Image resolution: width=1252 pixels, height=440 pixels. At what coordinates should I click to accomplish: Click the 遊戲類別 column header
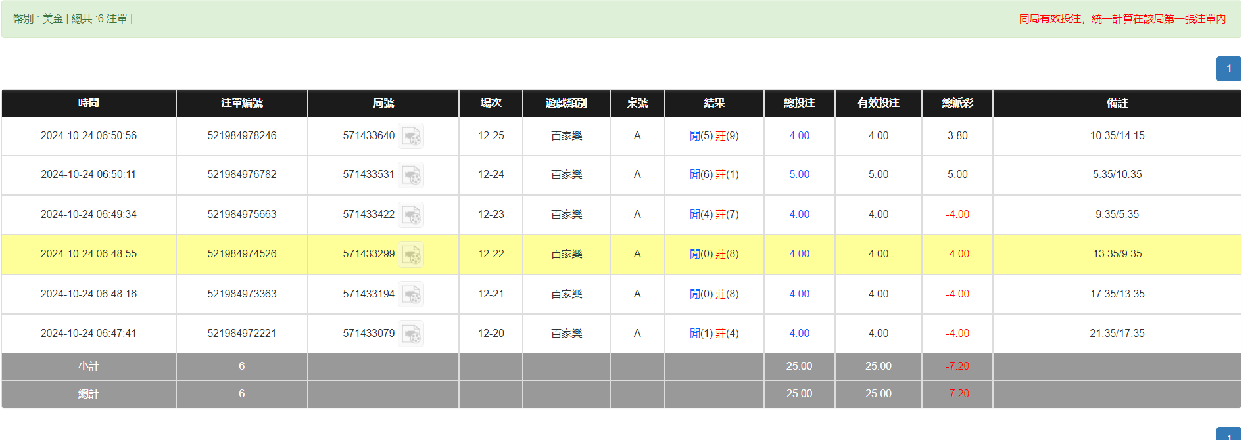pyautogui.click(x=566, y=103)
